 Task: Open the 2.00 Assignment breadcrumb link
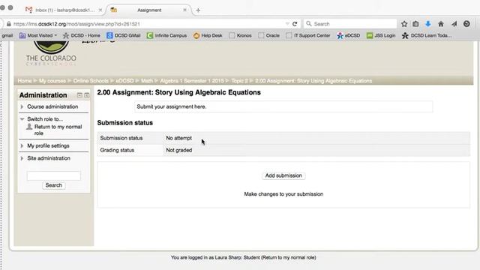point(313,81)
